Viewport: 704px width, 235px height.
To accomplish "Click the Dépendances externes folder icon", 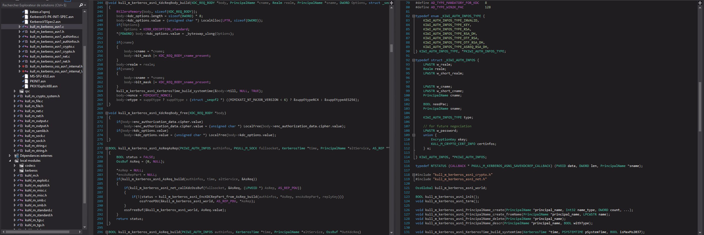I will tap(17, 156).
